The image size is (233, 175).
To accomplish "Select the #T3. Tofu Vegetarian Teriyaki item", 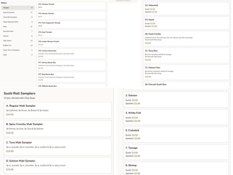I will (71, 24).
